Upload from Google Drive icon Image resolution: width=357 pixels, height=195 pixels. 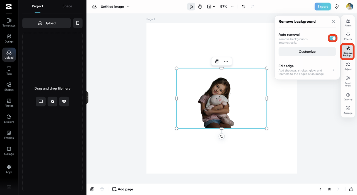(52, 101)
